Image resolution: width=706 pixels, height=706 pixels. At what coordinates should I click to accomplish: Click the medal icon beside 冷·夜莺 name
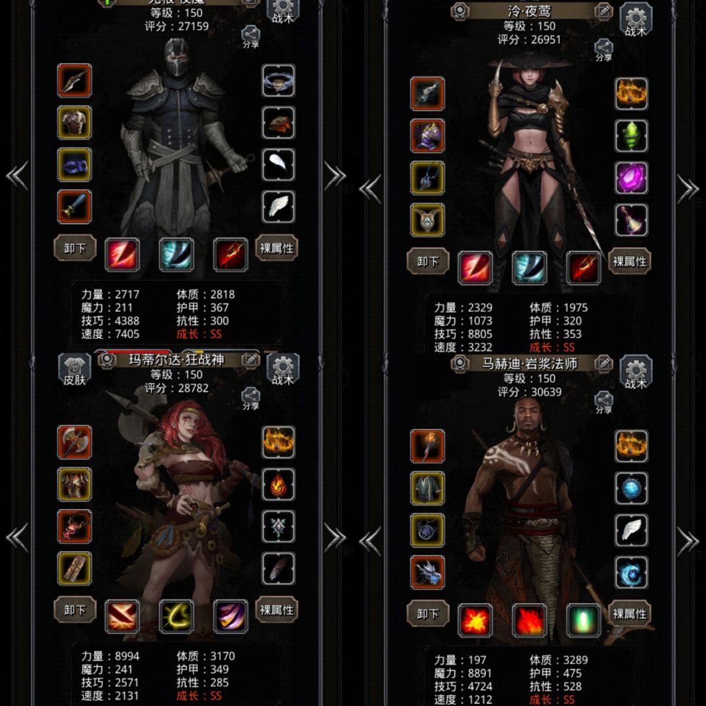(460, 11)
